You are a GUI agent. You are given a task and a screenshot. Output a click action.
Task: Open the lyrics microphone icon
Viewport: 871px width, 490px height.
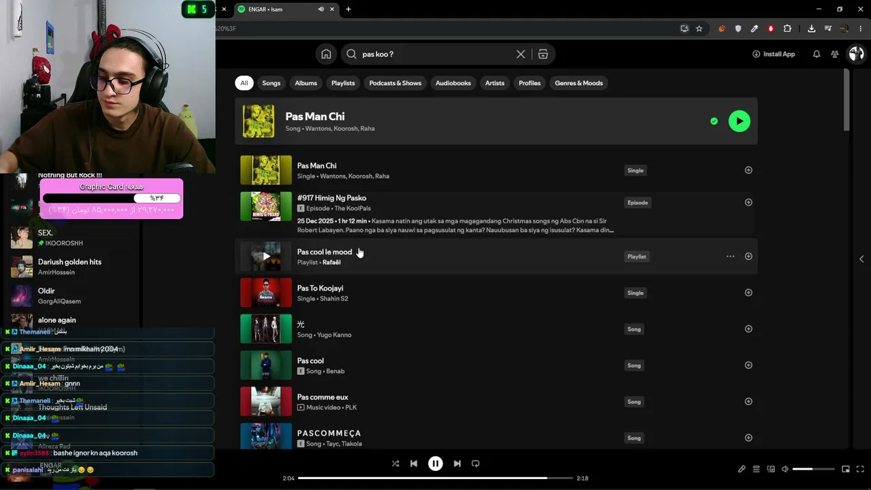(742, 469)
